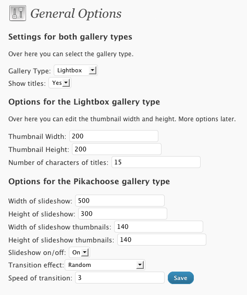The image size is (247, 295).
Task: Click the Save button
Action: click(181, 278)
